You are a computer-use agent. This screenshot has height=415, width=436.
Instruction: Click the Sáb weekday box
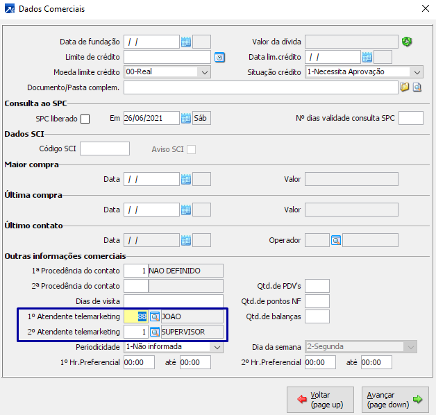pyautogui.click(x=201, y=118)
